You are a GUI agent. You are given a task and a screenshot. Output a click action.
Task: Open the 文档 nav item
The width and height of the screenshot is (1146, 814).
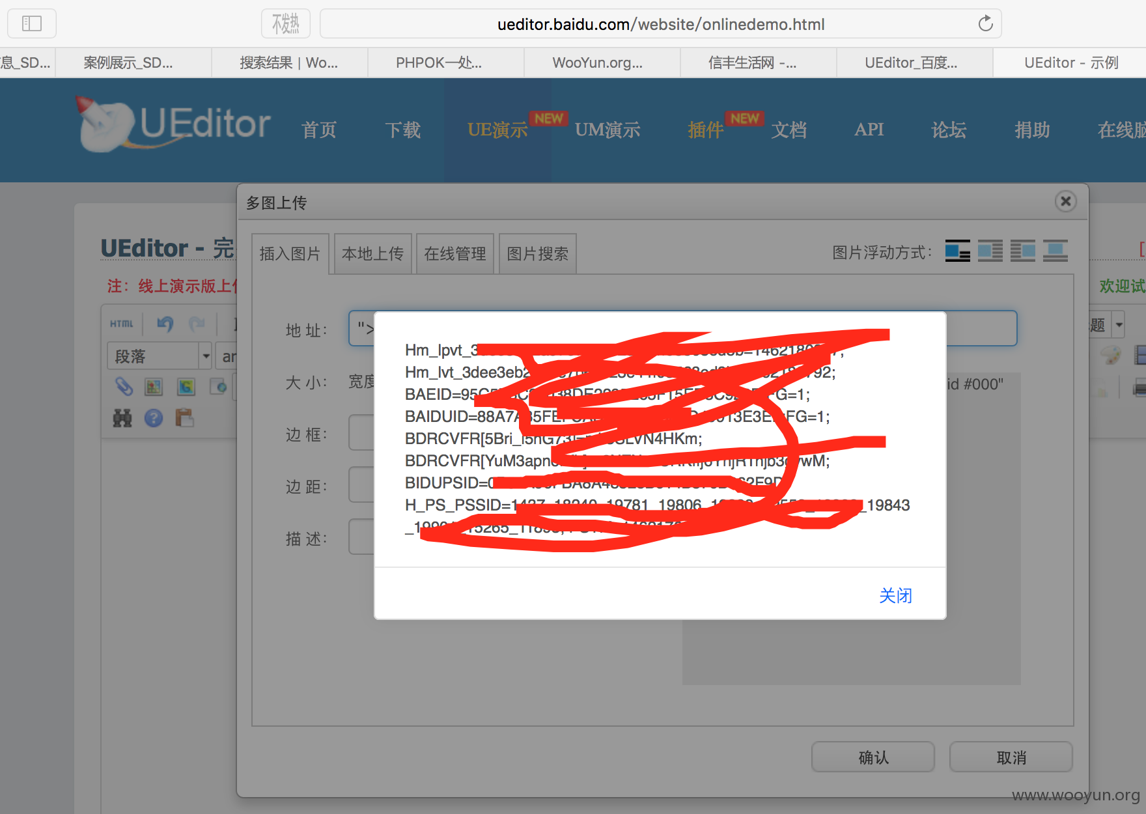point(789,130)
